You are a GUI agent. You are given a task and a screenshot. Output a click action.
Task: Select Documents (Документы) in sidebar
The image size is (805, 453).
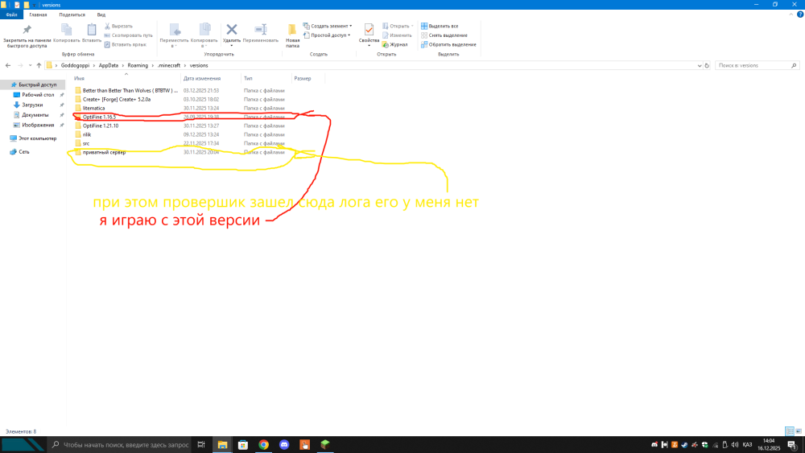[35, 115]
